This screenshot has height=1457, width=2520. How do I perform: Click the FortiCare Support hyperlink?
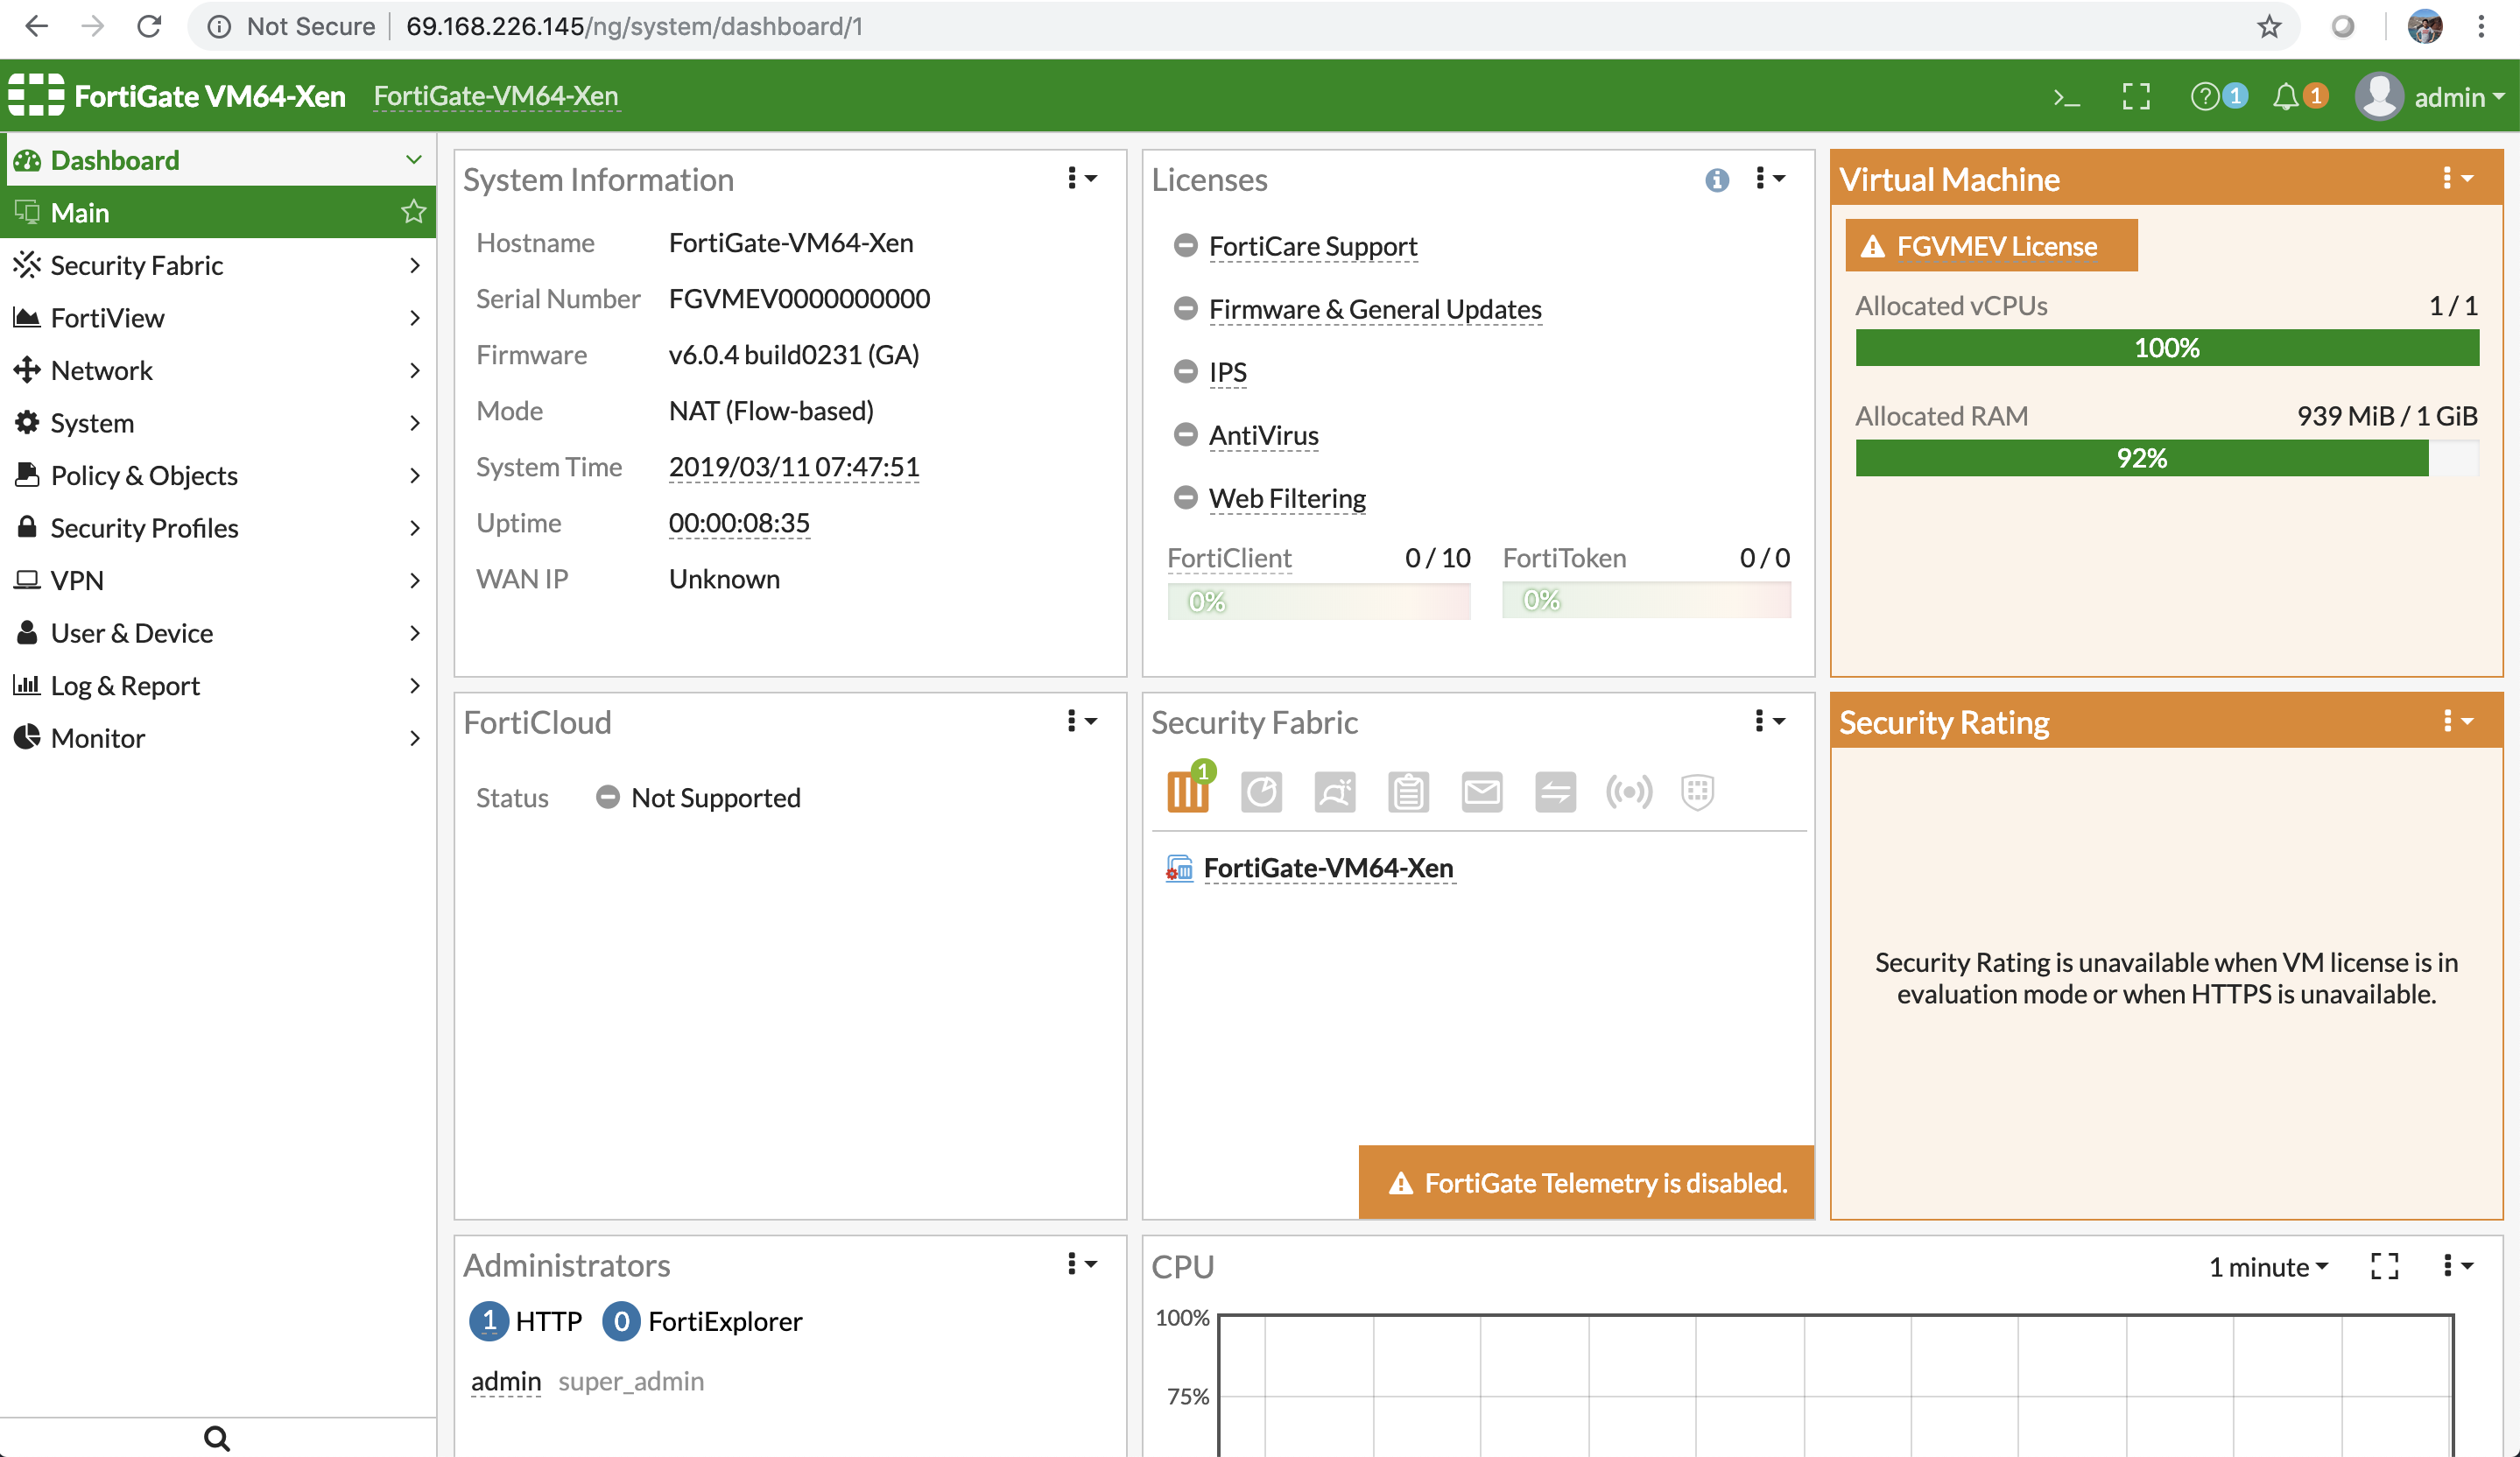click(1313, 244)
